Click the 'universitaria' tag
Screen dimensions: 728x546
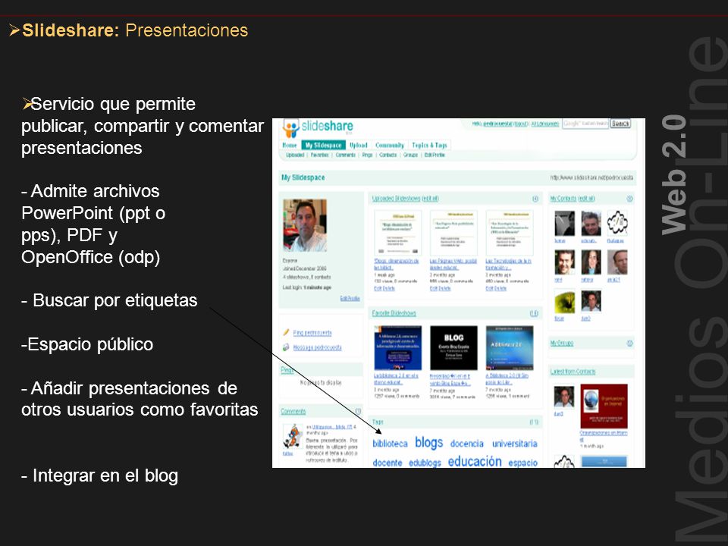[x=514, y=444]
